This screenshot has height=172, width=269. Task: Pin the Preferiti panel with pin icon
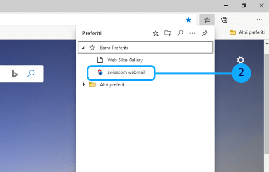coord(205,33)
